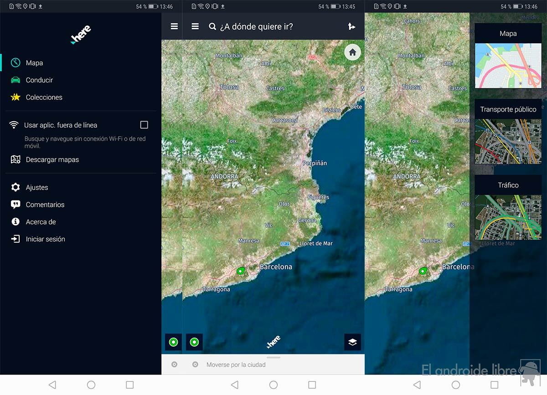Screen dimensions: 547x395
Task: Tap the Barcelona label on the middle map
Action: click(276, 267)
